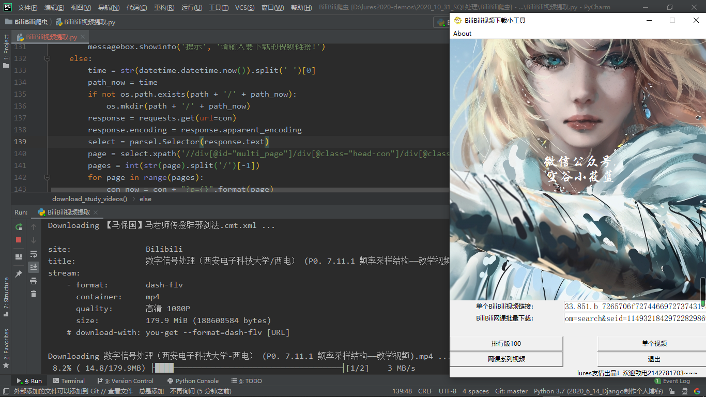The height and width of the screenshot is (397, 706).
Task: Click the 单个BiliBili视频链接 input field
Action: pyautogui.click(x=635, y=307)
